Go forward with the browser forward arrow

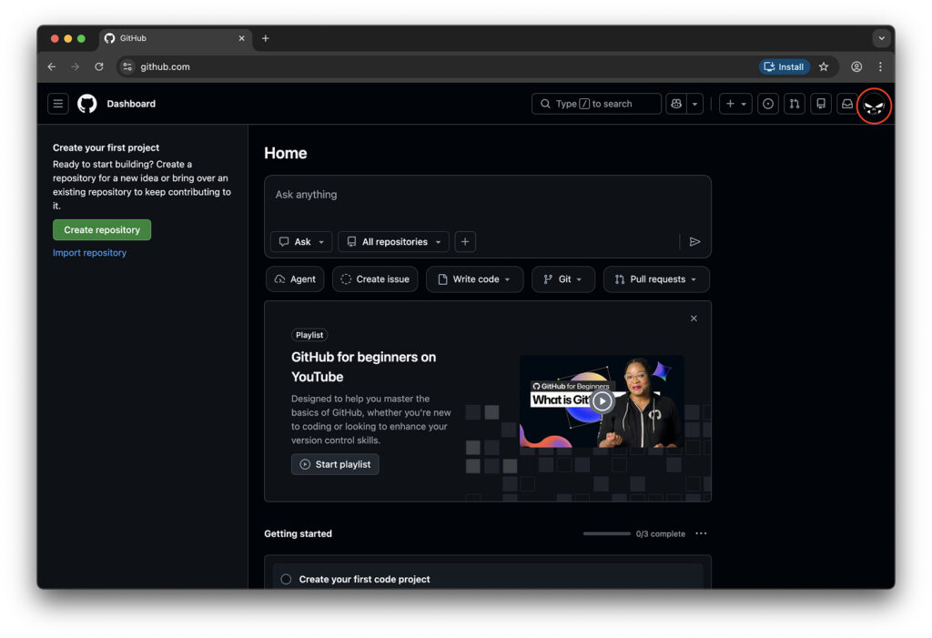(x=75, y=66)
